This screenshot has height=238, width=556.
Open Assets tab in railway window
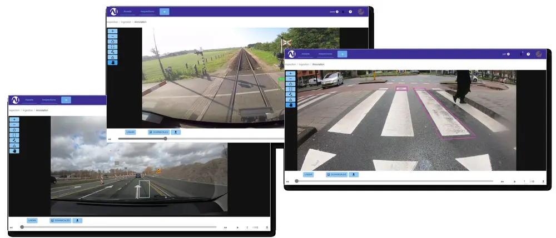point(128,12)
